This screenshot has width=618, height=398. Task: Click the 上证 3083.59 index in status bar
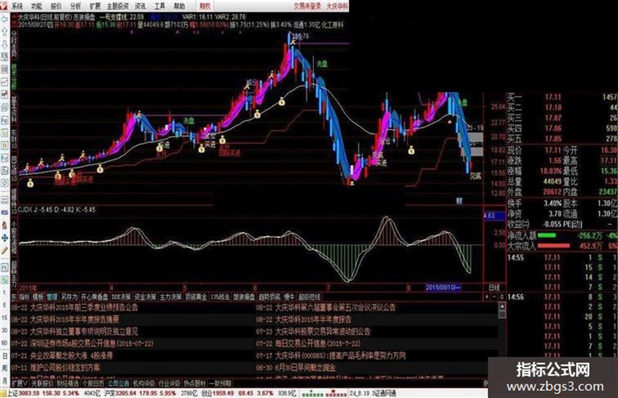pyautogui.click(x=22, y=393)
